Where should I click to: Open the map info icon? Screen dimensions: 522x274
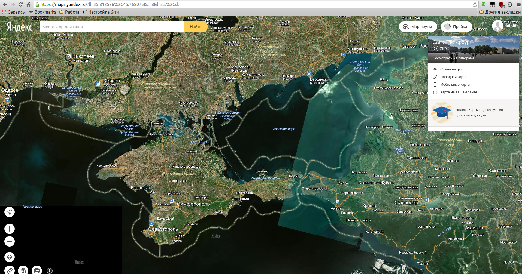pyautogui.click(x=50, y=271)
